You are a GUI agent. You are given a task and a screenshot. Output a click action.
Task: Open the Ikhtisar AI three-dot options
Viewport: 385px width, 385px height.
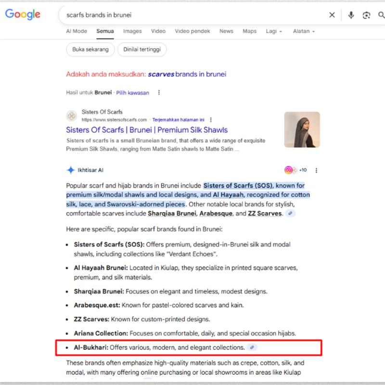coord(316,170)
